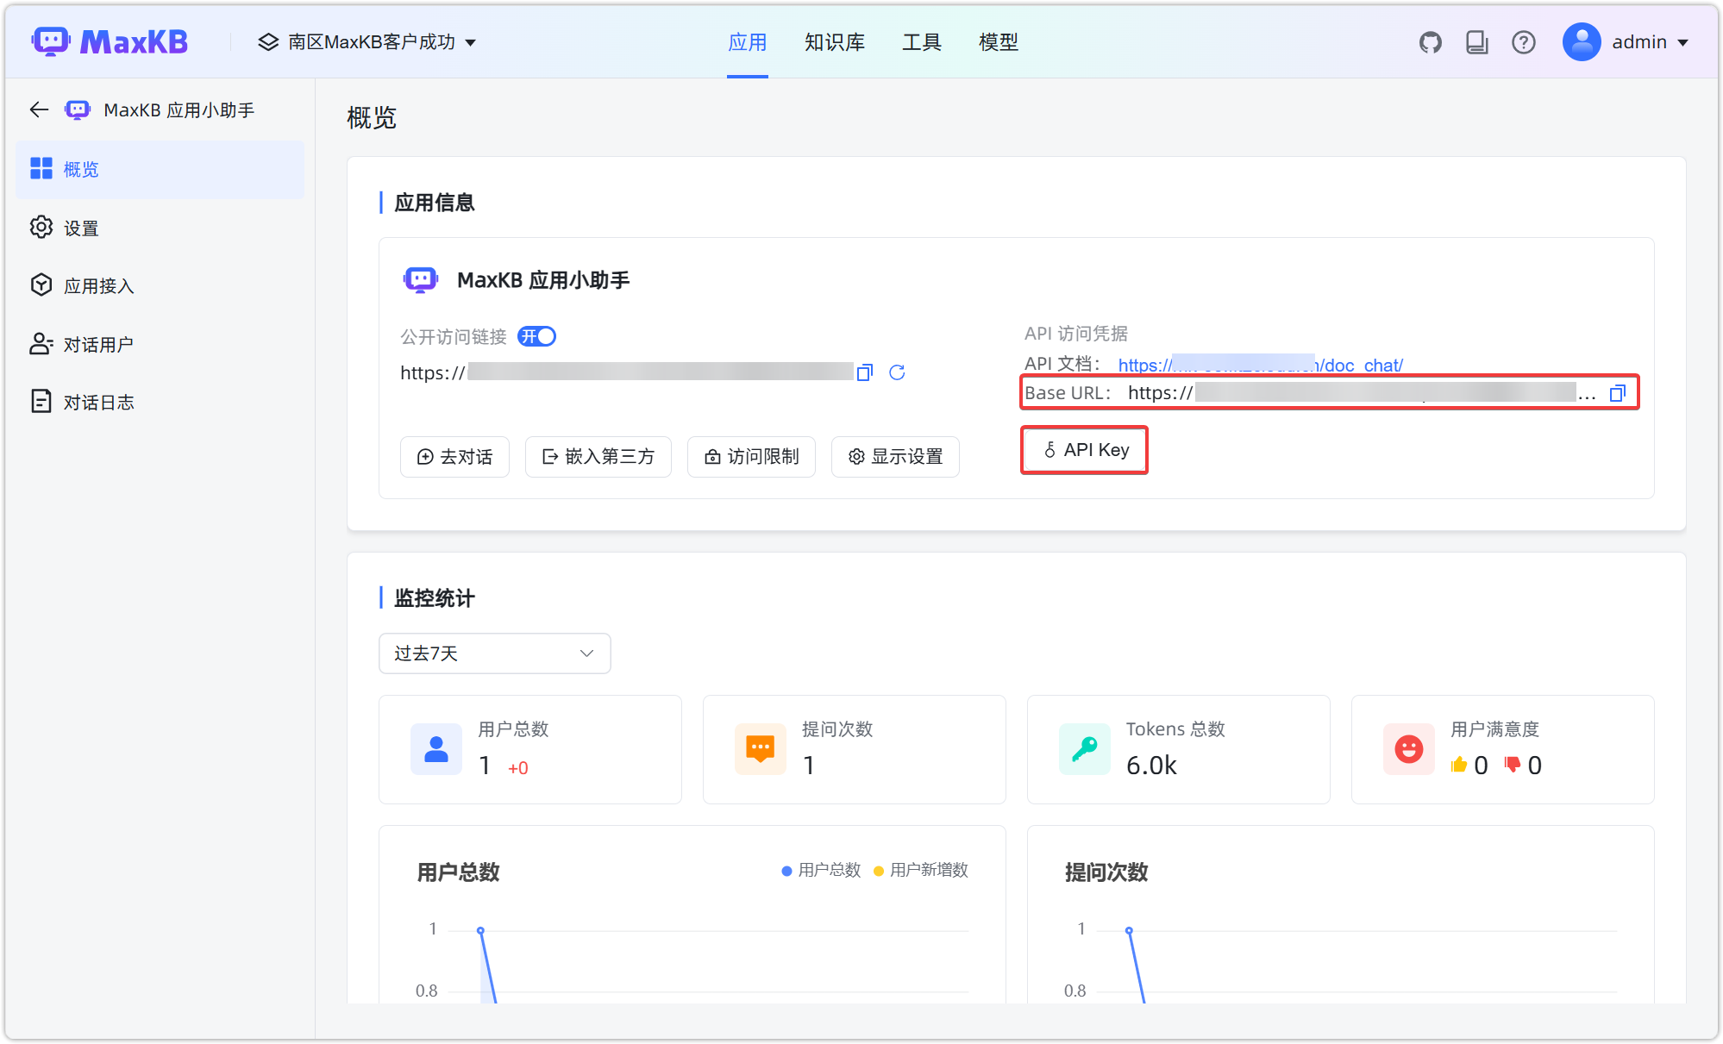Click the 嵌入第三方 button
1723x1044 pixels.
(x=598, y=457)
